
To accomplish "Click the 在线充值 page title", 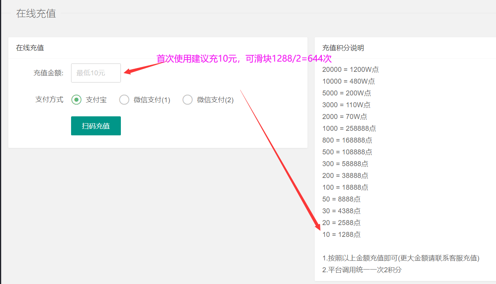I will click(36, 13).
